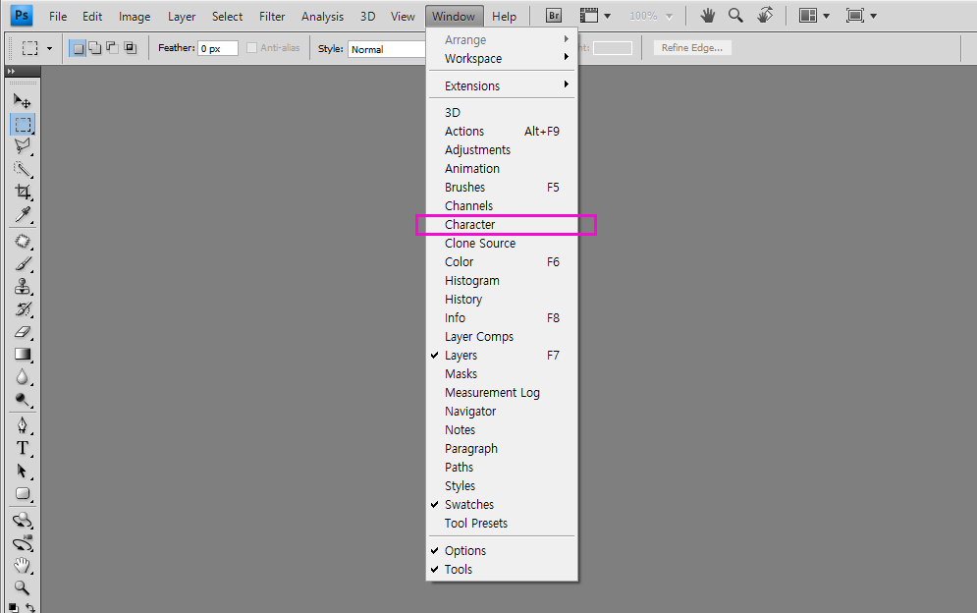Select the Eraser tool
This screenshot has height=613, width=977.
[x=23, y=332]
